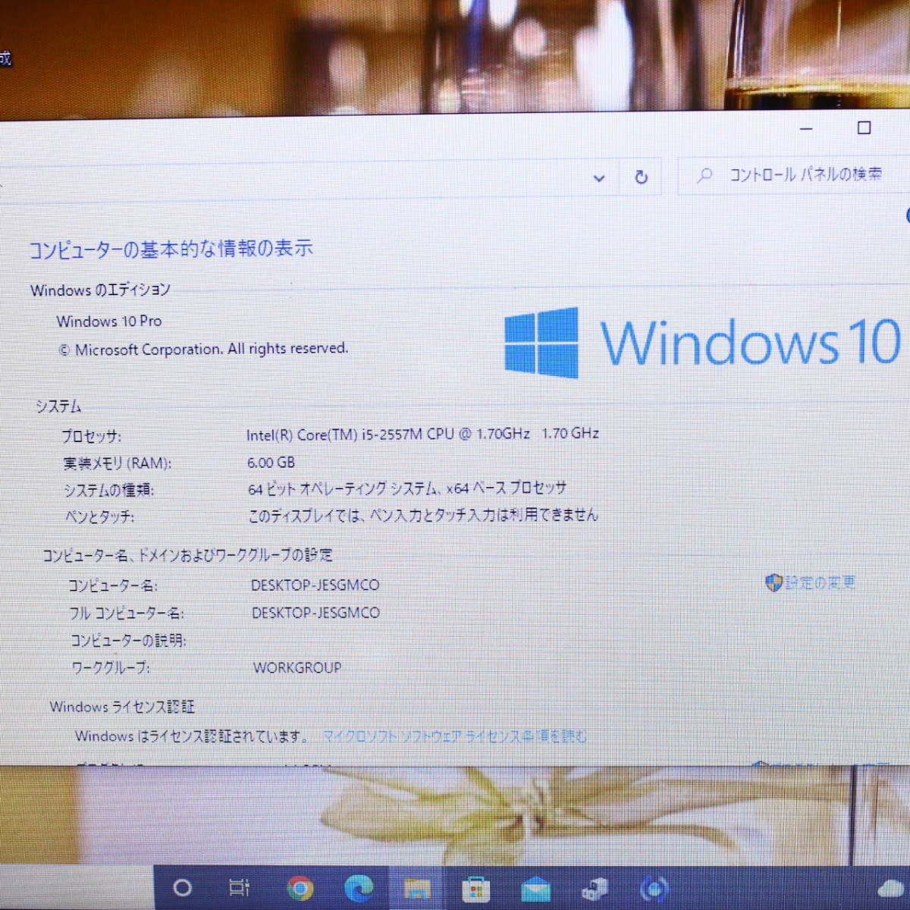Select the コンピューター名 value DESKTOP-JESGMCO
Image resolution: width=910 pixels, height=910 pixels.
pyautogui.click(x=315, y=585)
